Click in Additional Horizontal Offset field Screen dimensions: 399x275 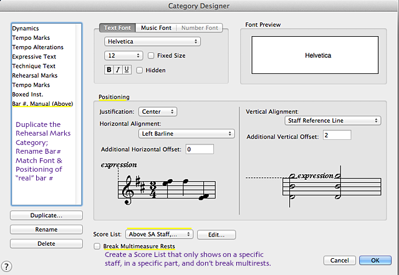click(x=199, y=149)
